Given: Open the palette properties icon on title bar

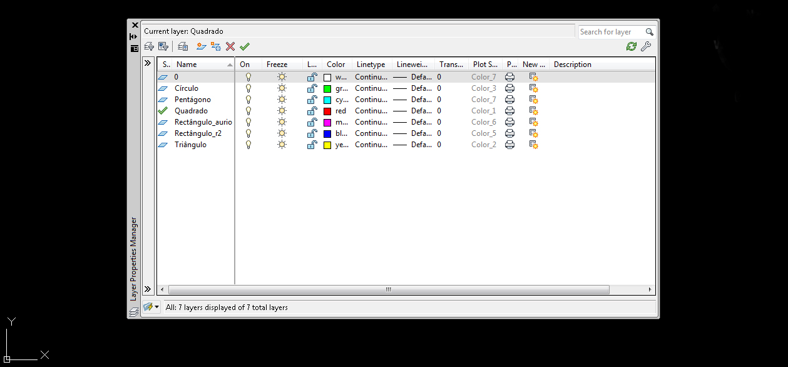Looking at the screenshot, I should pos(134,48).
